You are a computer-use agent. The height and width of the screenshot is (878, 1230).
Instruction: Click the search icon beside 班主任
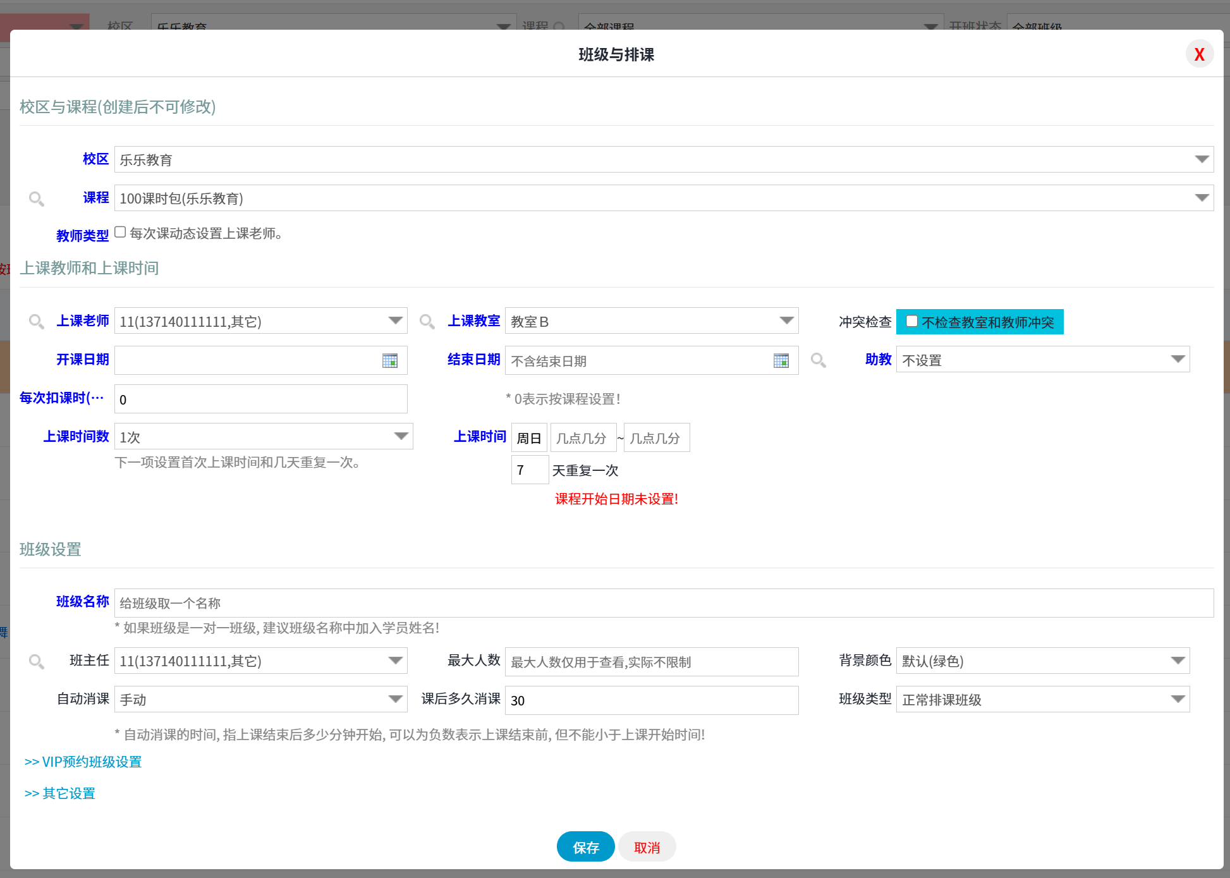pyautogui.click(x=37, y=662)
